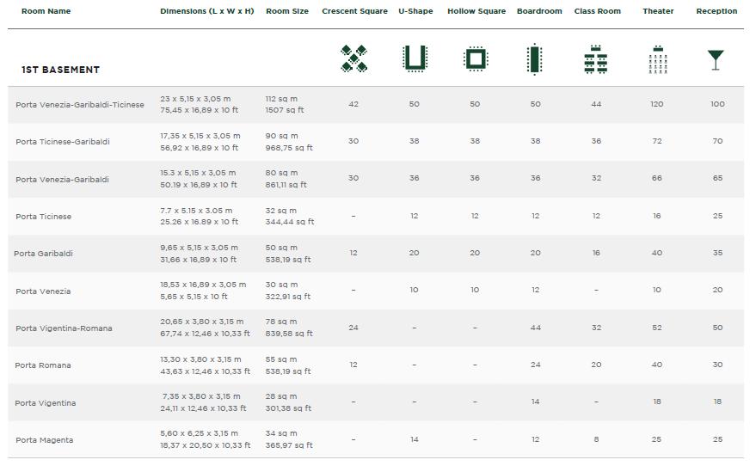Click Porta Garibaldi room name
756x466 pixels.
43,254
